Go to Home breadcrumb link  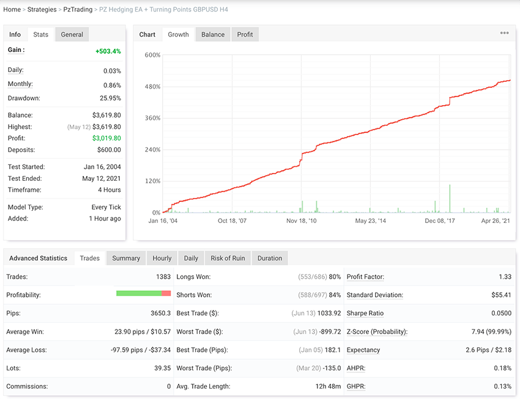pos(12,9)
